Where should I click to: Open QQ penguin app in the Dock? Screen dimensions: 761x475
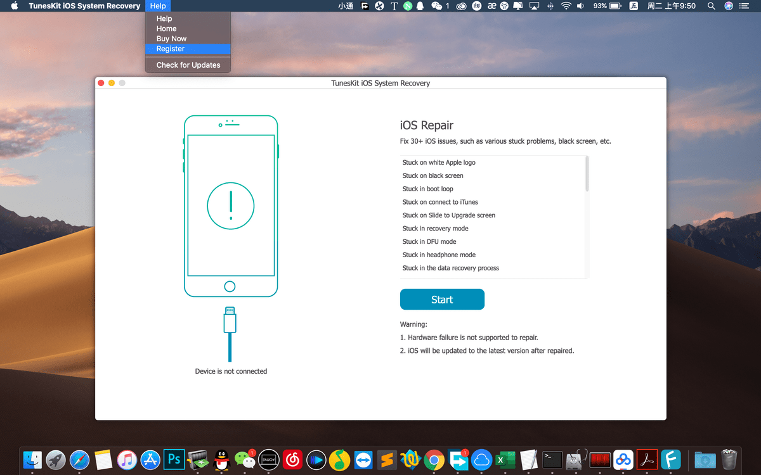pos(221,459)
